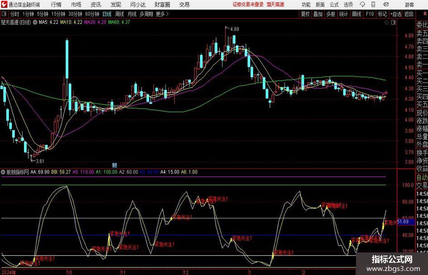Expand the 股朋指标网 indicator dropdown arrow

(3, 172)
